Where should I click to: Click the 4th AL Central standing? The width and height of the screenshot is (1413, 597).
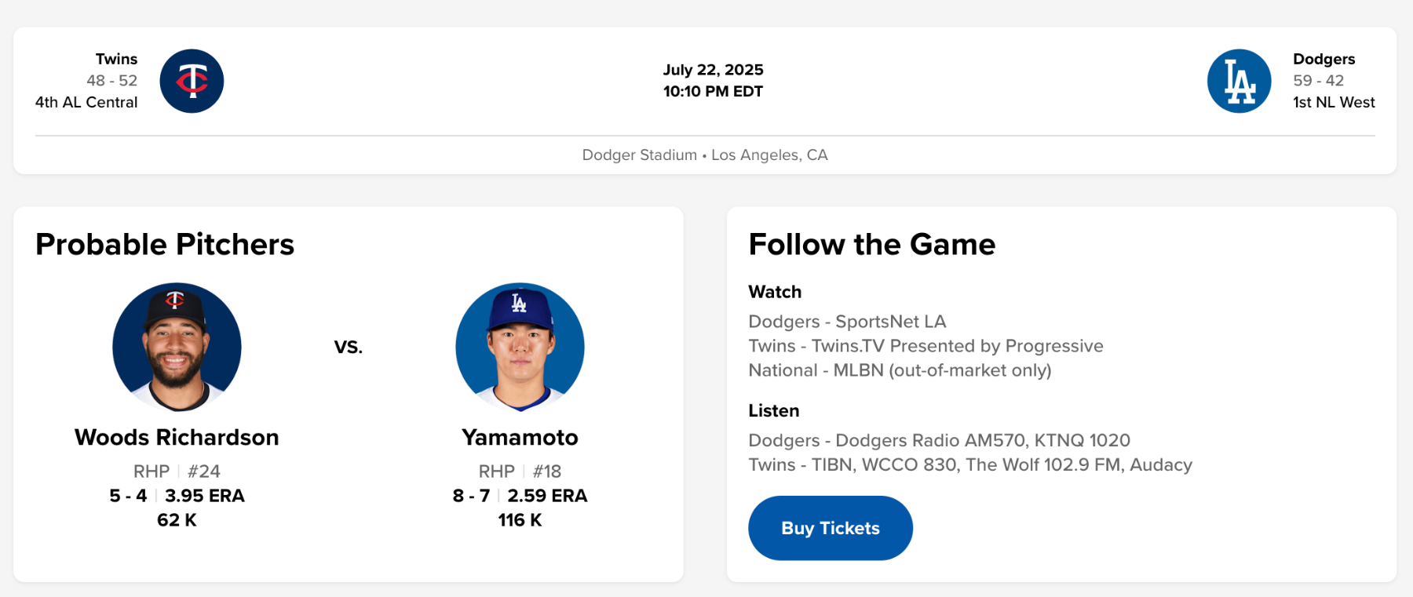86,102
